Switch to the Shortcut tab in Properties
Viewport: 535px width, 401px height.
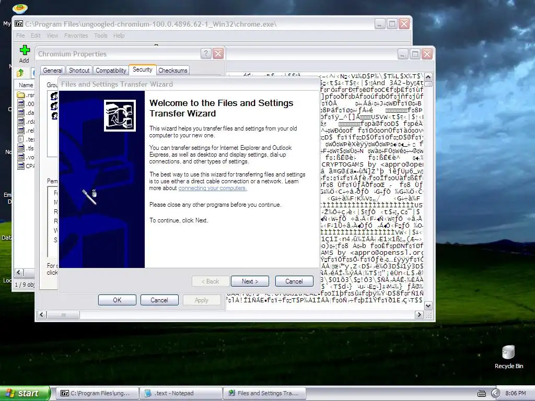point(79,70)
